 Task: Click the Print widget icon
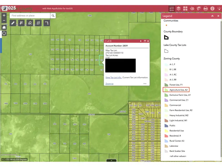click(x=206, y=9)
